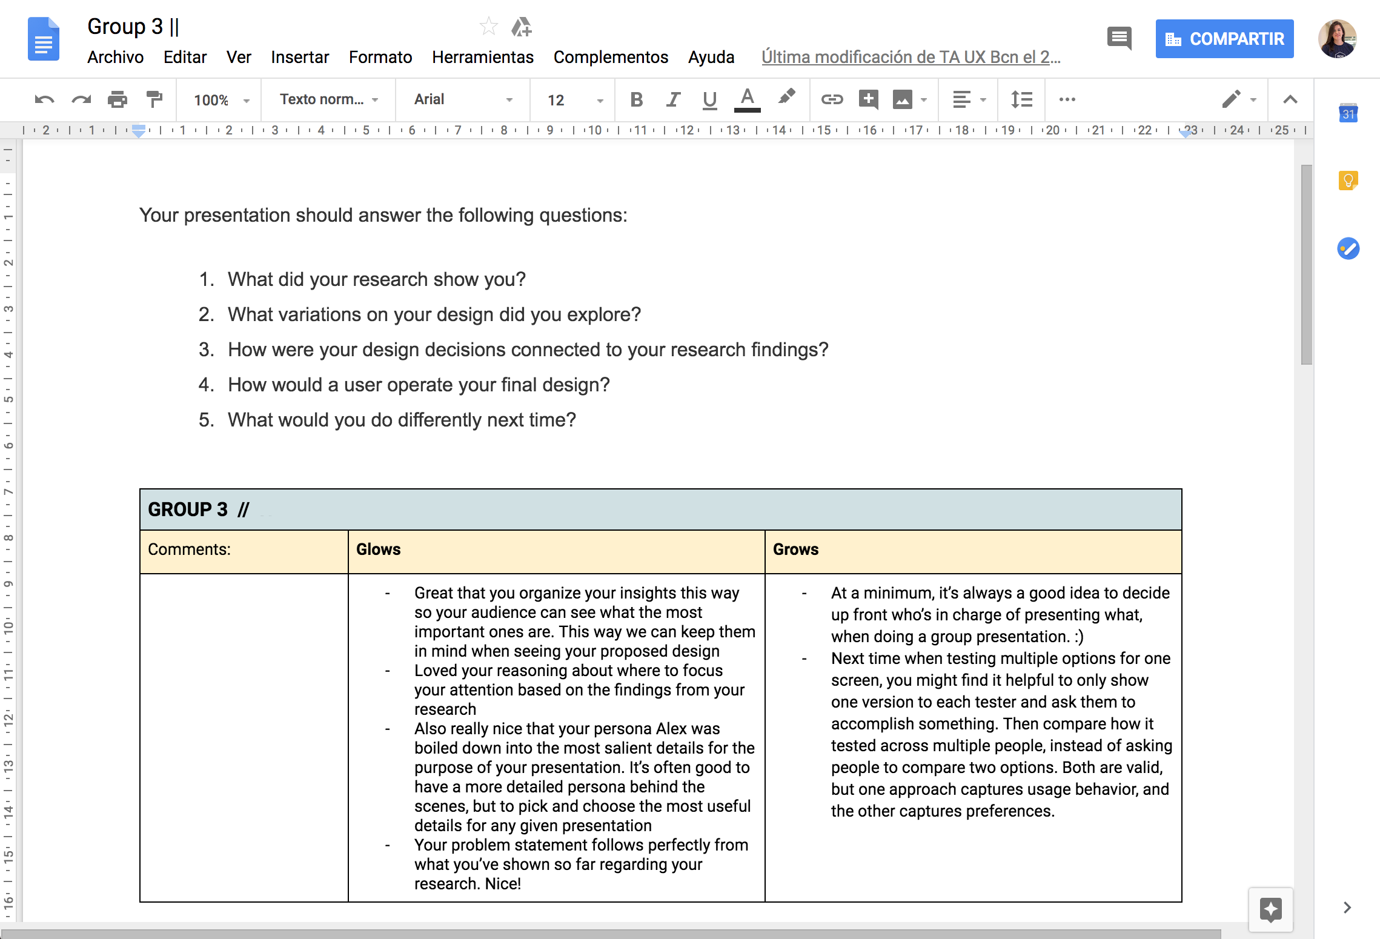The image size is (1380, 939).
Task: Open the zoom 100% dropdown
Action: tap(221, 100)
